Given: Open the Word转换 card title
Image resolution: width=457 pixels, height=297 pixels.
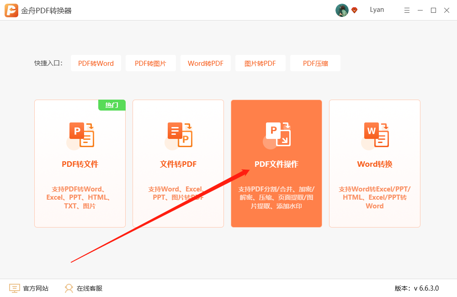Looking at the screenshot, I should [x=375, y=164].
